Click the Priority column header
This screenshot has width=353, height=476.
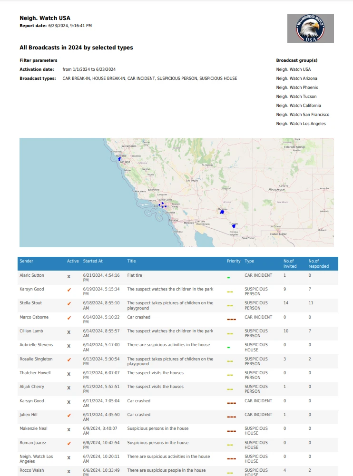click(x=234, y=261)
